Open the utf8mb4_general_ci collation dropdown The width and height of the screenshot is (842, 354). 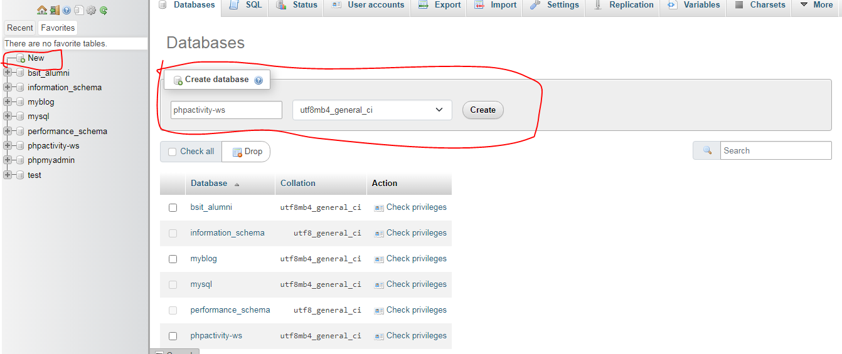point(372,110)
